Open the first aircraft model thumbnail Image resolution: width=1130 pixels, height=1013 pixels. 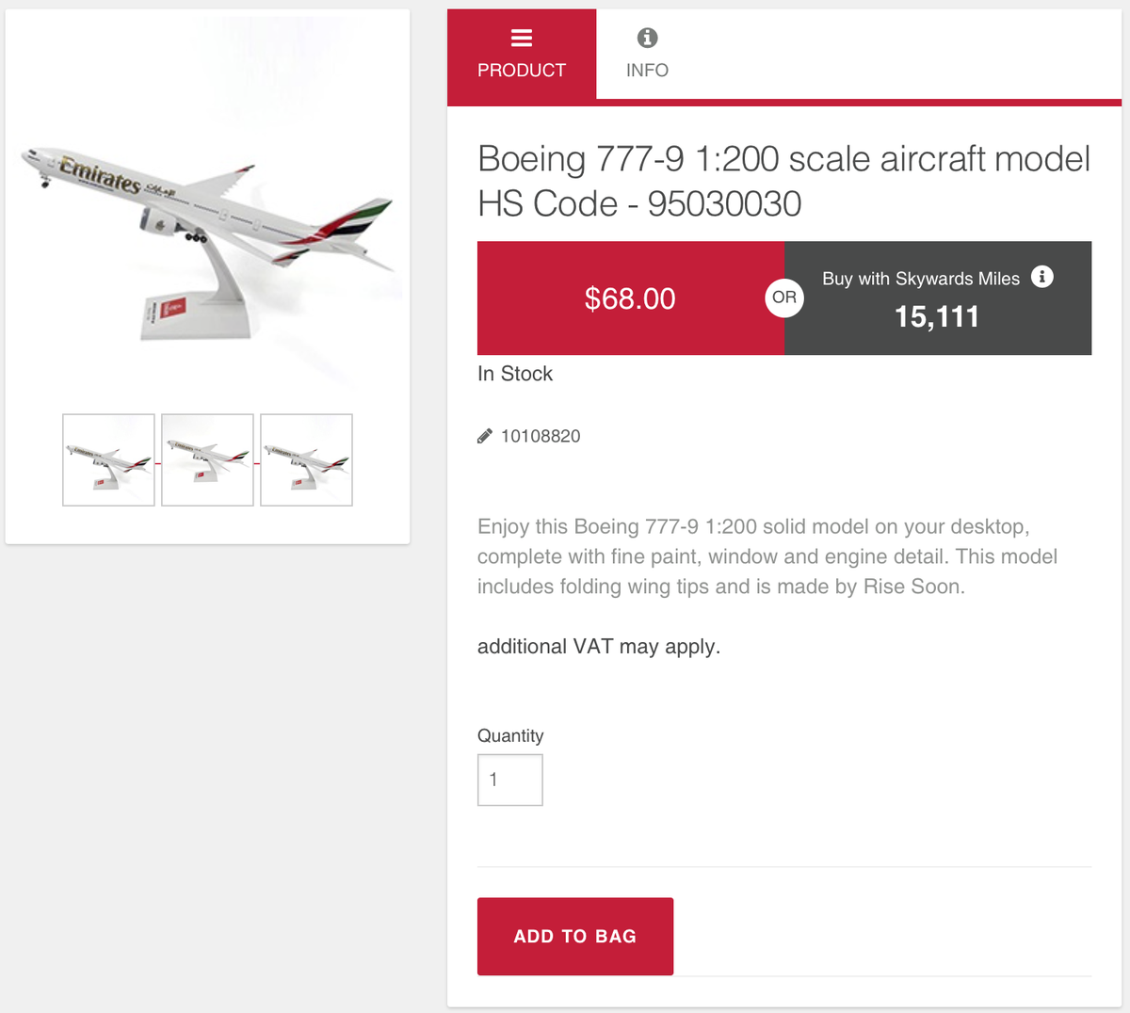click(108, 459)
